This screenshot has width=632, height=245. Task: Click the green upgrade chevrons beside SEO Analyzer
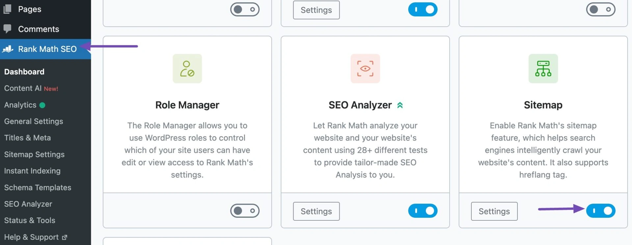pyautogui.click(x=400, y=105)
